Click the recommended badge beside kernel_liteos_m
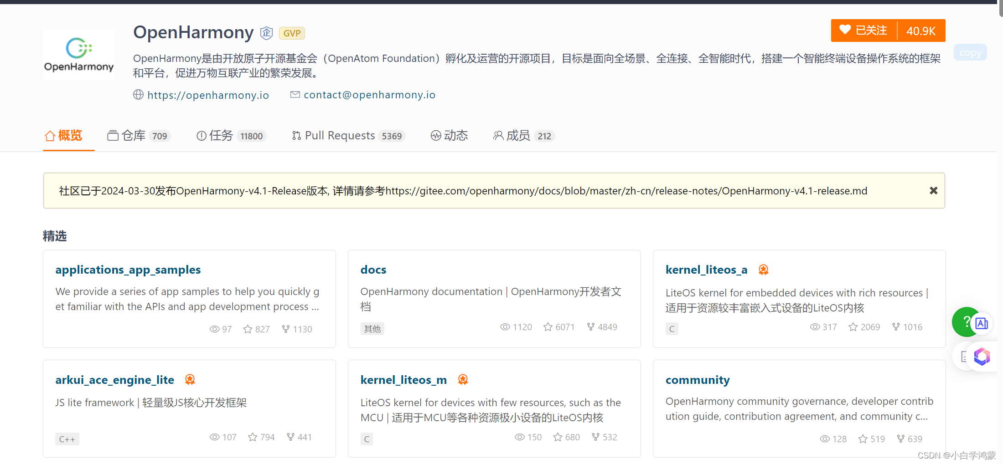Screen dimensions: 1003x464 [463, 379]
